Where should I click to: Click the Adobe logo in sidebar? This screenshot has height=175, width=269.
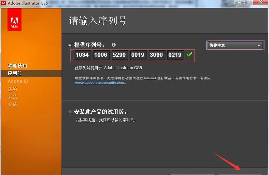click(14, 20)
